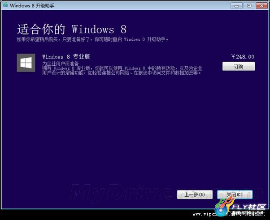Screen dimensions: 270x220
Task: Click the 订购 order button
Action: (239, 66)
